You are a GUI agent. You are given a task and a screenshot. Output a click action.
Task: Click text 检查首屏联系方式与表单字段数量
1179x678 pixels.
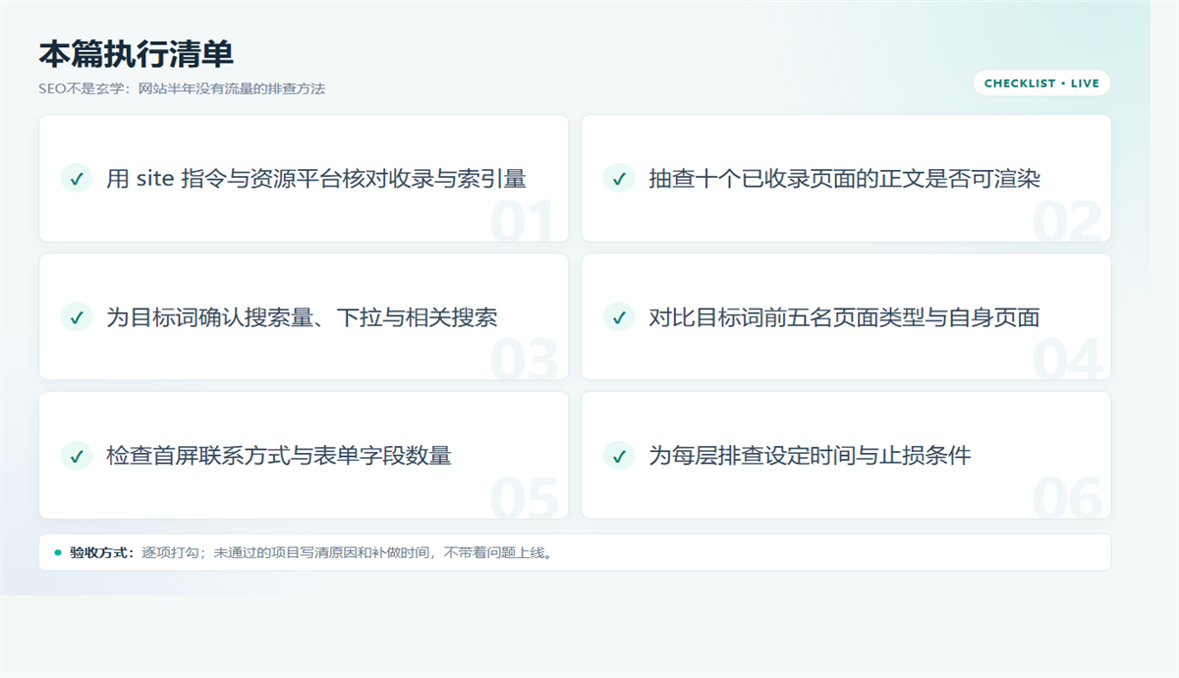tap(279, 456)
